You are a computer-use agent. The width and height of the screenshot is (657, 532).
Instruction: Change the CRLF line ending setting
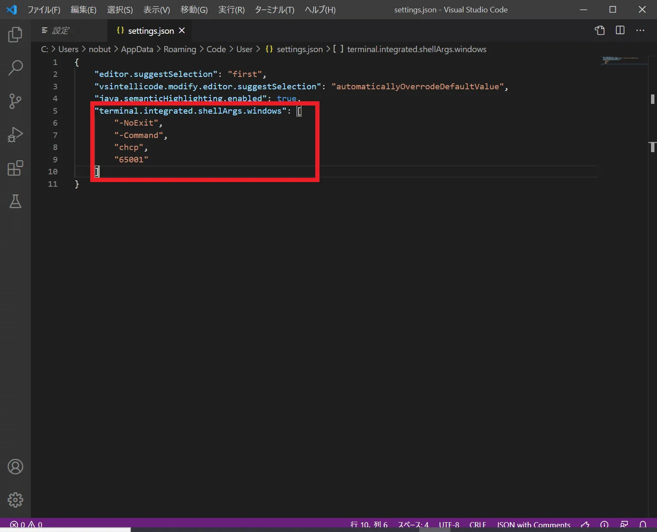(478, 525)
